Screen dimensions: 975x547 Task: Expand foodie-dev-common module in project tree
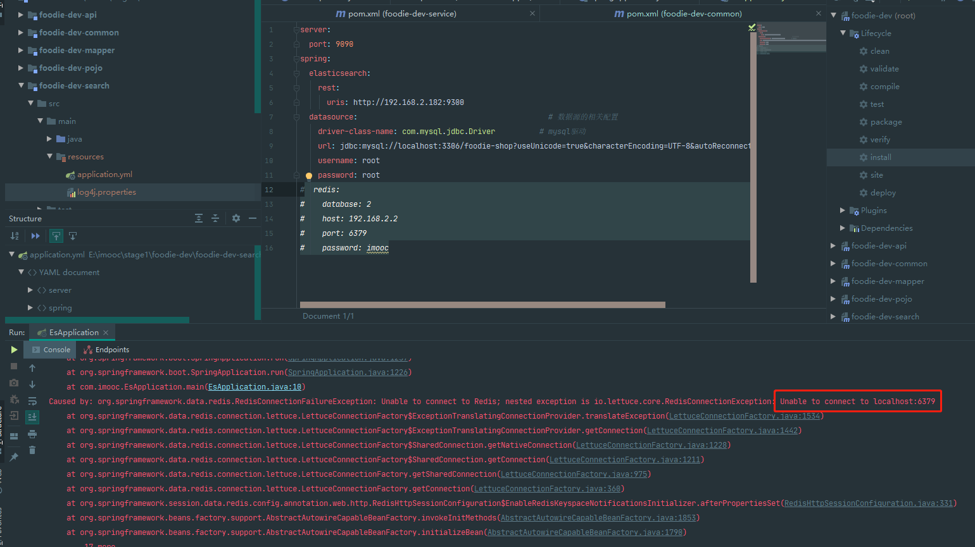(x=21, y=32)
